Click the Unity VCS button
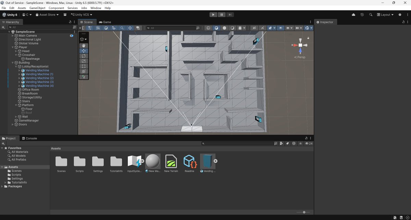 tap(81, 15)
